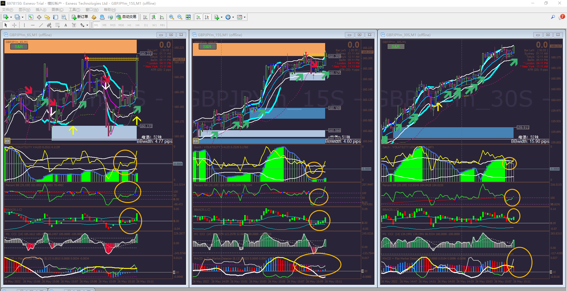Screen dimensions: 567x291
Task: Open the notifications bubble icon
Action: tap(562, 17)
